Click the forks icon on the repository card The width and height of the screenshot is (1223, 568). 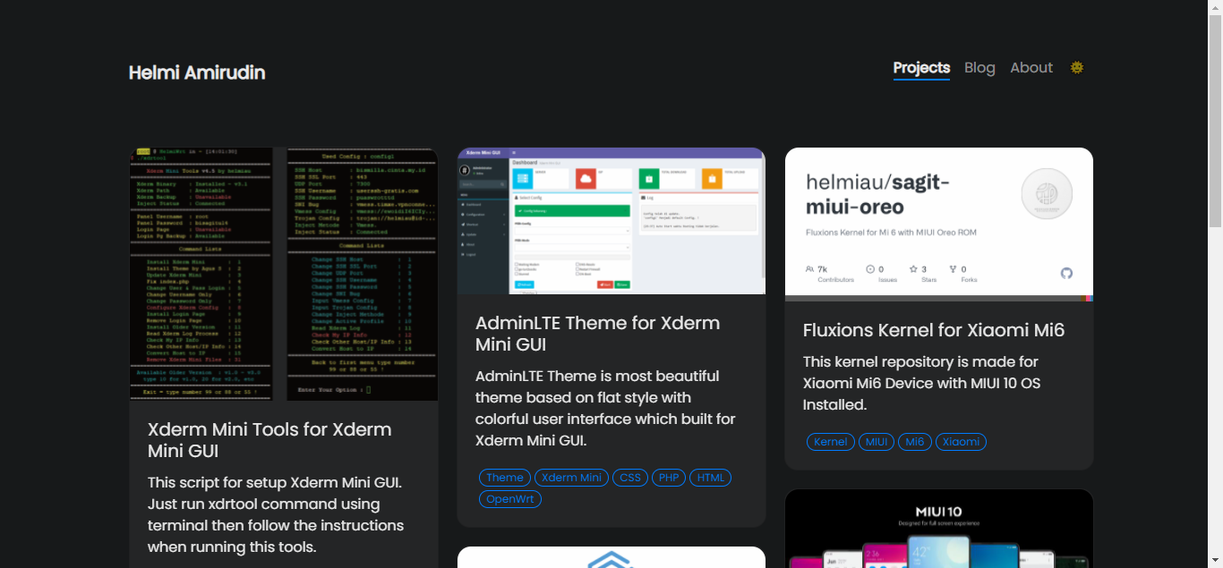point(951,268)
